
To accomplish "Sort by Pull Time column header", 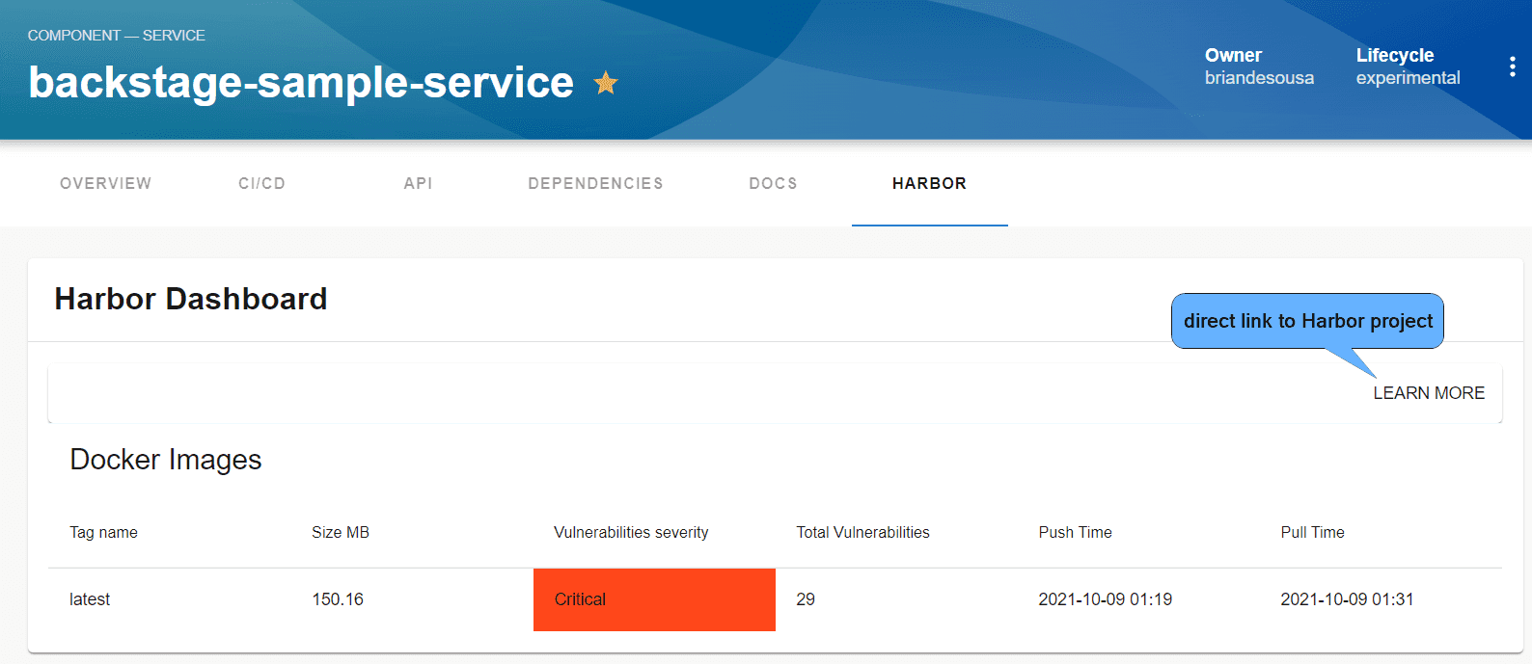I will (x=1312, y=532).
